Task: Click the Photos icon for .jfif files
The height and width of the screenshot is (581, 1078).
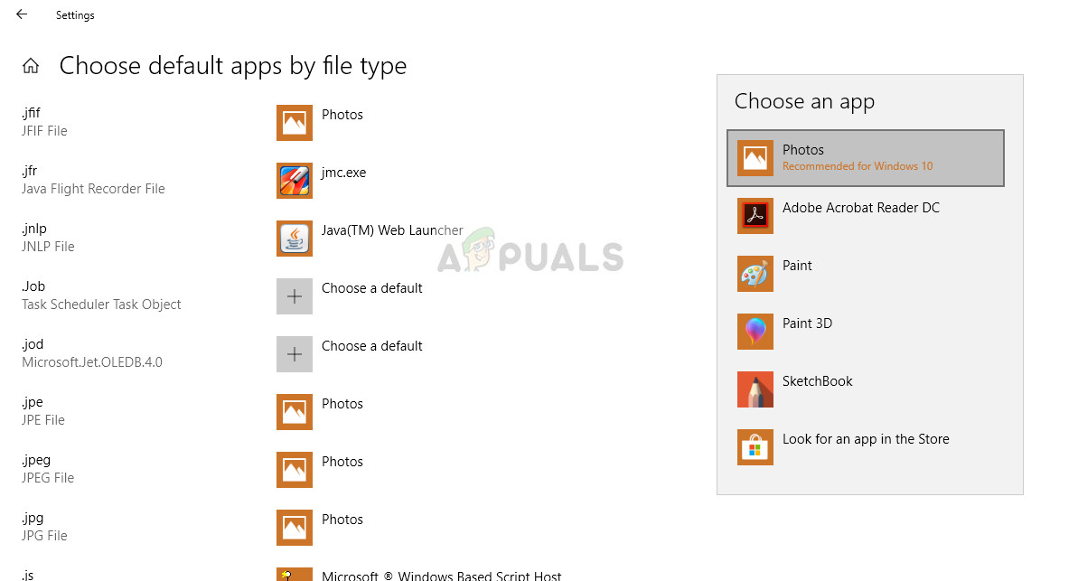Action: coord(295,123)
